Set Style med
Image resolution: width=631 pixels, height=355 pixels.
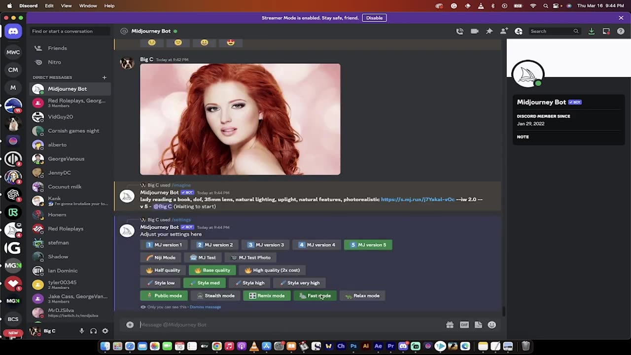[205, 283]
